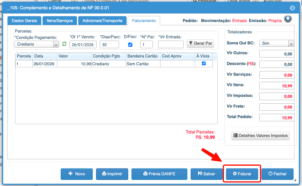The height and width of the screenshot is (186, 302).
Task: Uncheck À Vista for parcela 1
Action: (x=204, y=64)
